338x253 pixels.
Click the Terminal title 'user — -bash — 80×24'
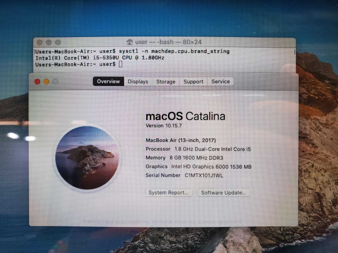pyautogui.click(x=168, y=42)
